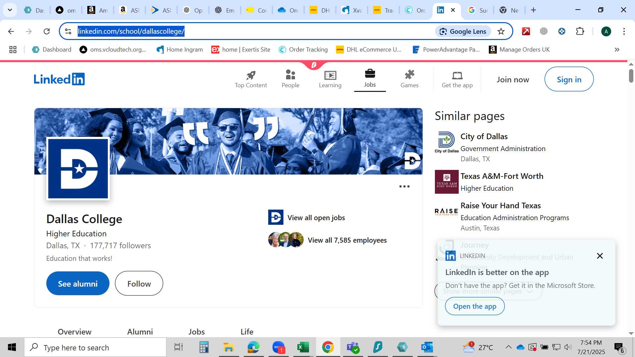Screen dimensions: 635x357
Task: Open Jobs briefcase navigation item
Action: click(370, 79)
